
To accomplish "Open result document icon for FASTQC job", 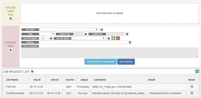I will click(x=192, y=87).
